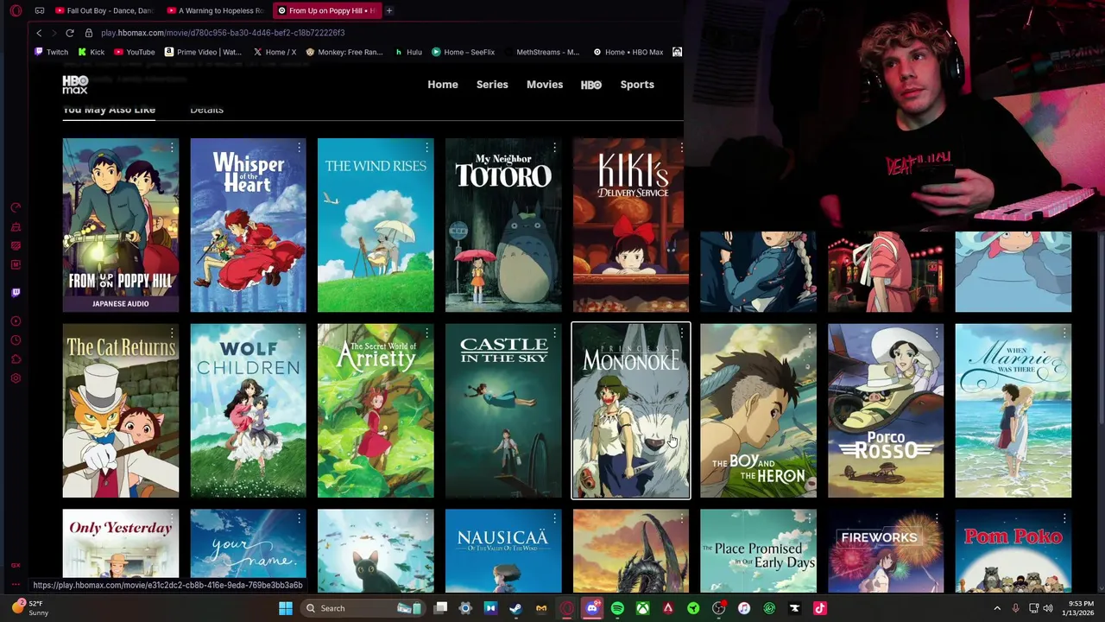The height and width of the screenshot is (622, 1105).
Task: Open the Hulu bookmark
Action: (x=408, y=52)
